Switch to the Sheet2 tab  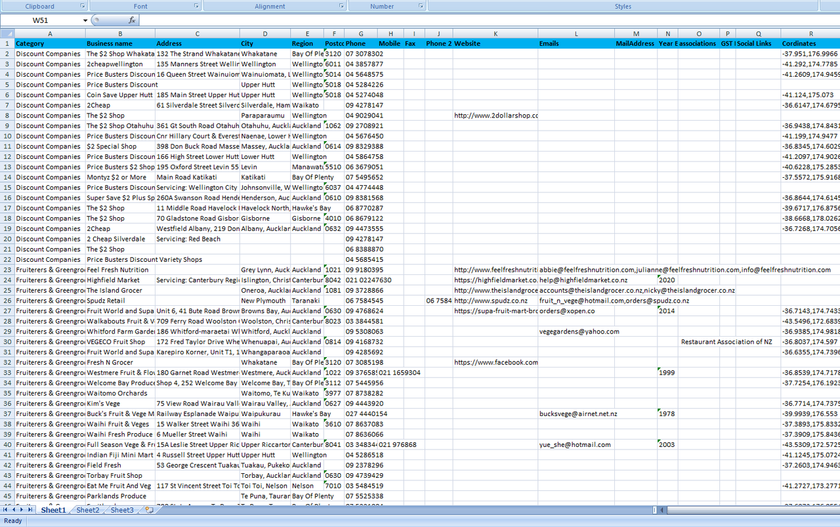88,510
